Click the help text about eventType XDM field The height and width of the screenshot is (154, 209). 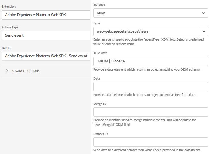(148, 42)
